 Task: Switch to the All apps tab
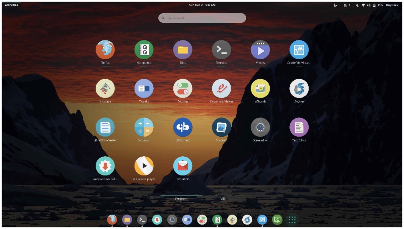pyautogui.click(x=223, y=199)
